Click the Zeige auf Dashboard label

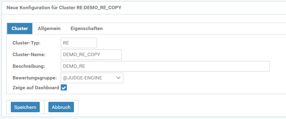click(36, 88)
